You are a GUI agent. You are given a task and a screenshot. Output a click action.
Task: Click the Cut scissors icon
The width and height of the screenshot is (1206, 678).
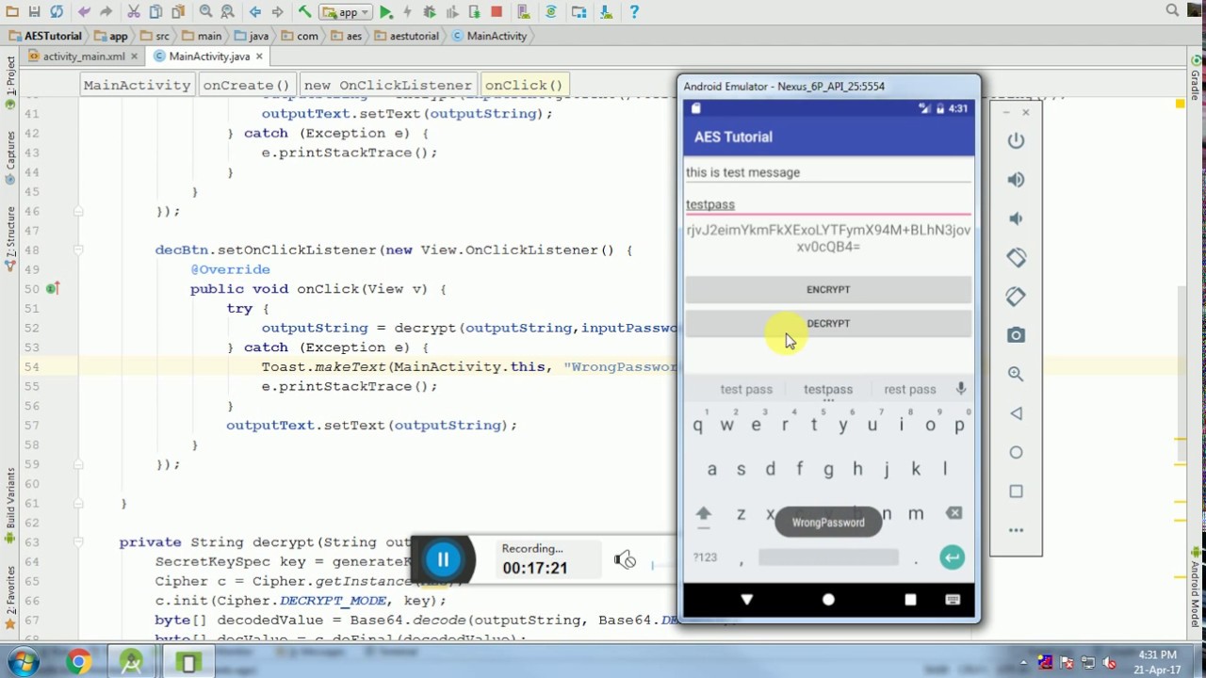point(133,12)
